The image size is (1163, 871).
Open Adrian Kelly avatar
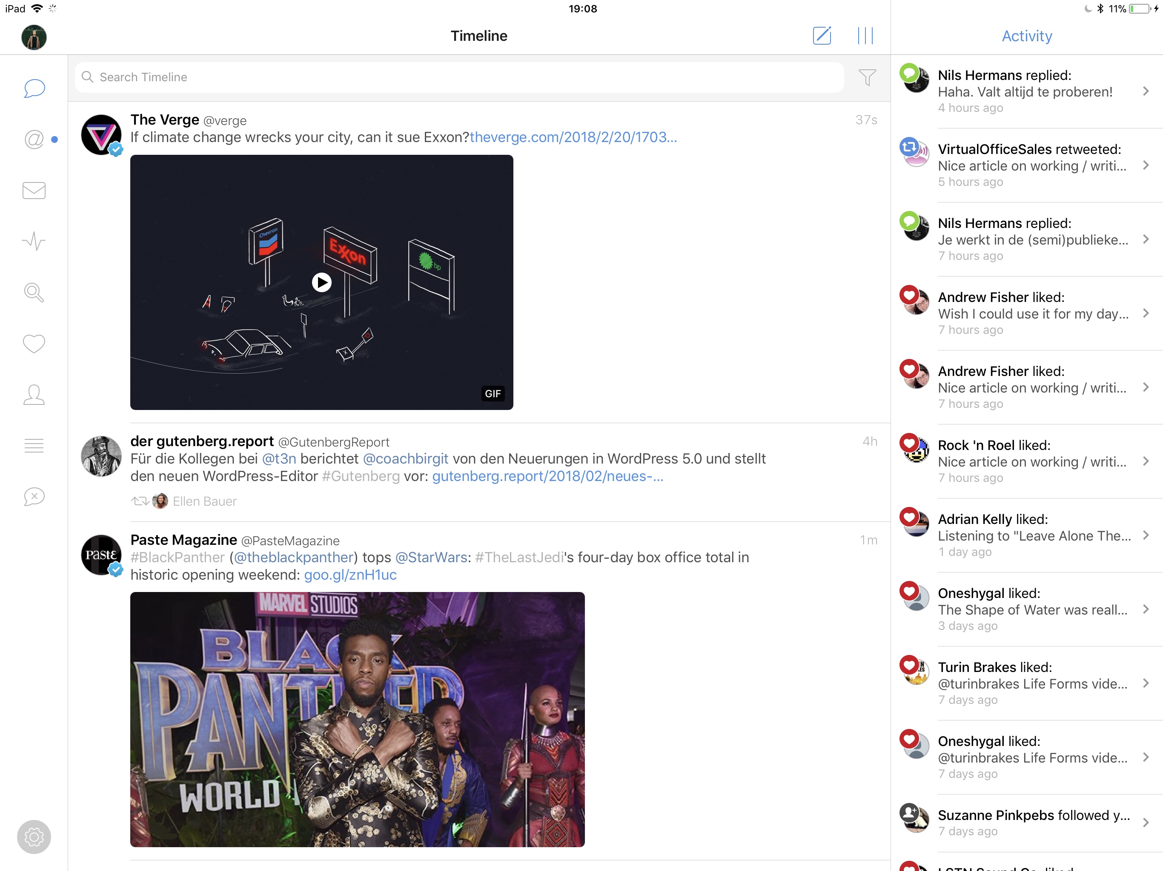click(x=917, y=523)
